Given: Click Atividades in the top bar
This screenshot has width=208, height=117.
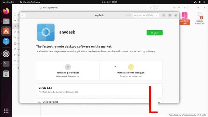Looking at the screenshot, I should click(8, 2).
